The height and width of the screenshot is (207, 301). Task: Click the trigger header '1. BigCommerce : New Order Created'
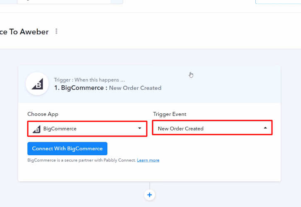108,88
